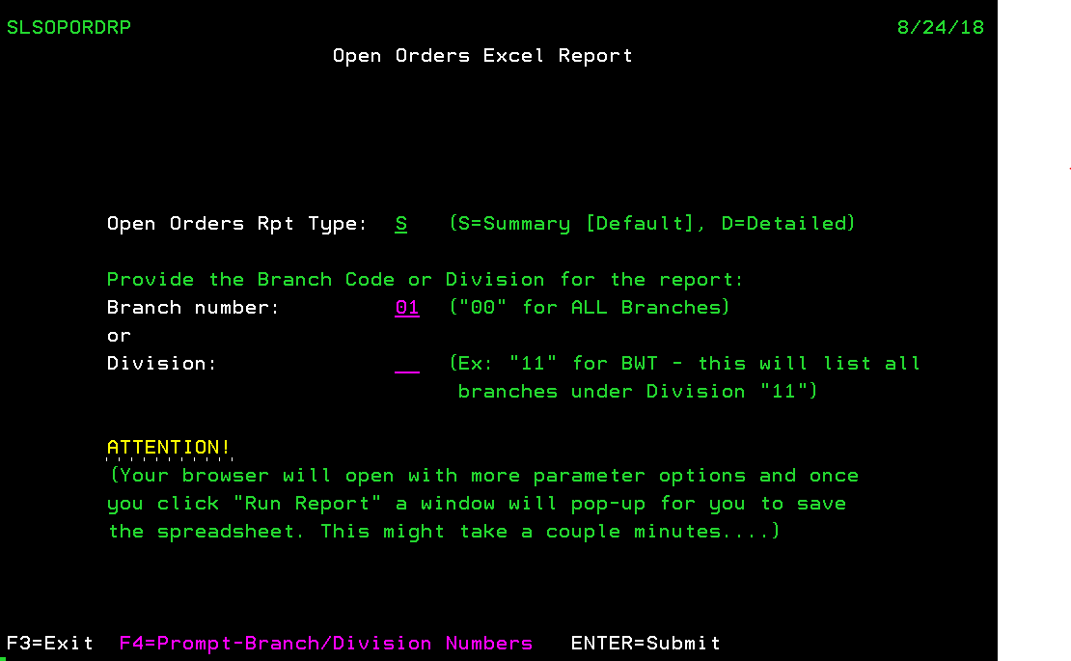
Task: Click the "Your browser will open" note line
Action: click(482, 476)
